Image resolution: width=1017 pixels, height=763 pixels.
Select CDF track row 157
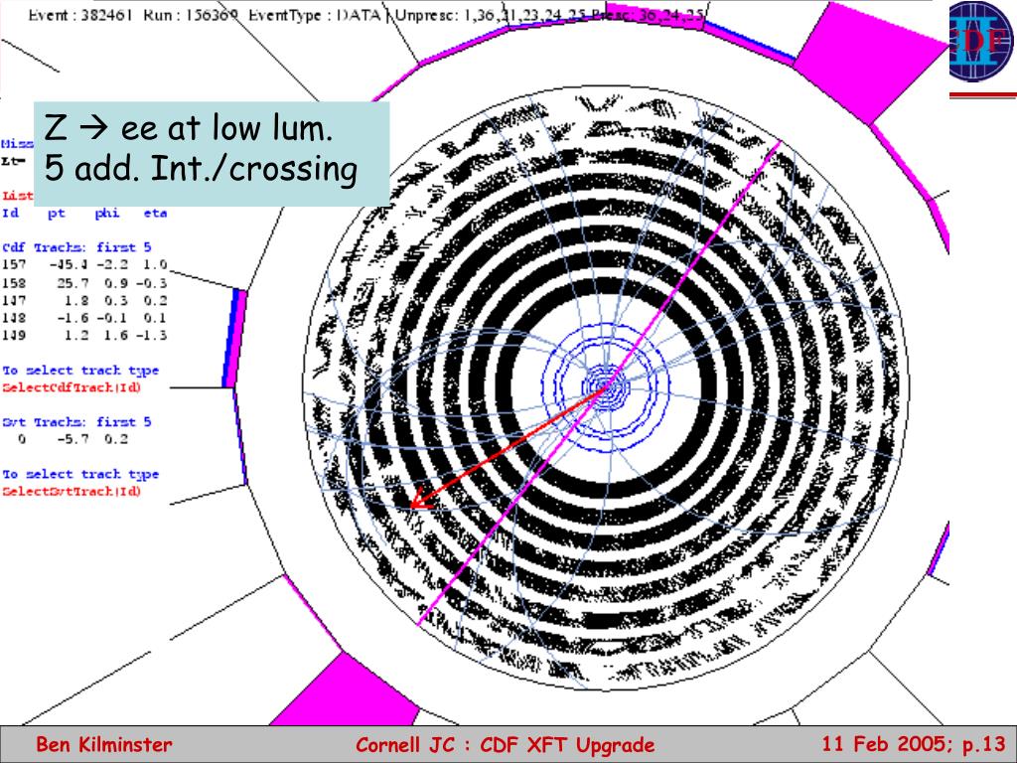[84, 264]
